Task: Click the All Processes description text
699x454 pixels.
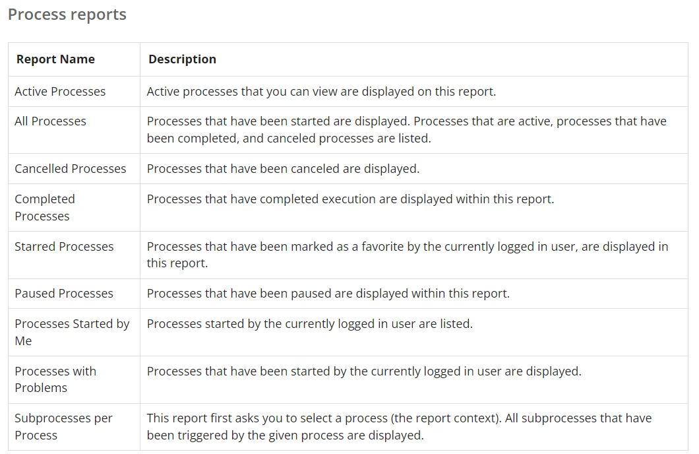Action: click(407, 130)
